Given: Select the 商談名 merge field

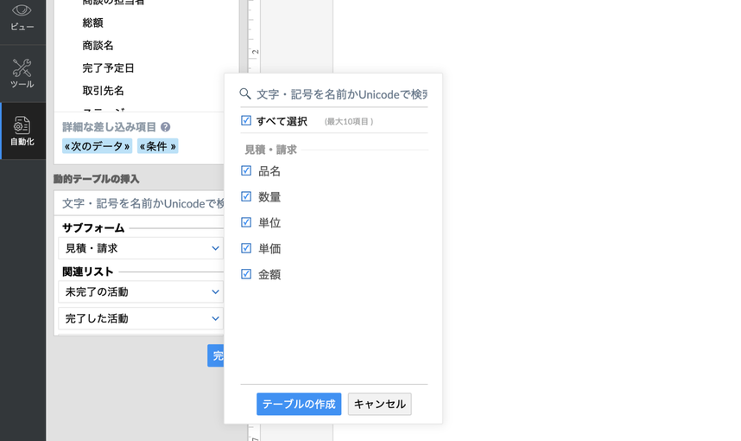Looking at the screenshot, I should pyautogui.click(x=98, y=46).
